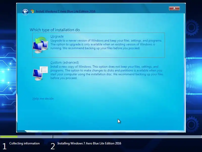The width and height of the screenshot is (202, 152).
Task: Click step 1 'Collecting information' label
Action: [x=24, y=143]
